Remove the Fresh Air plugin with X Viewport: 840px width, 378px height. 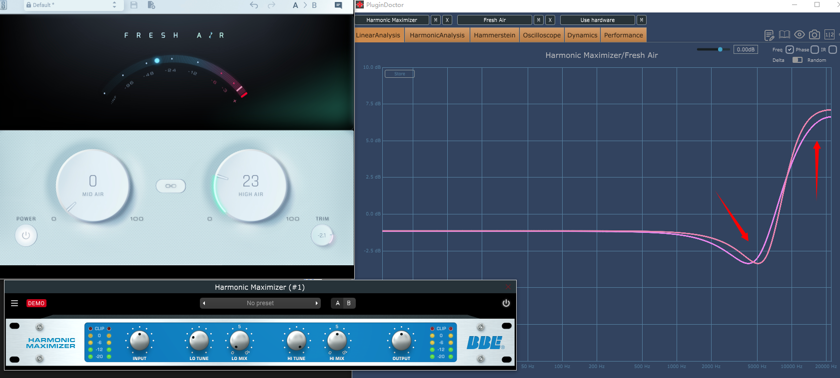coord(550,20)
